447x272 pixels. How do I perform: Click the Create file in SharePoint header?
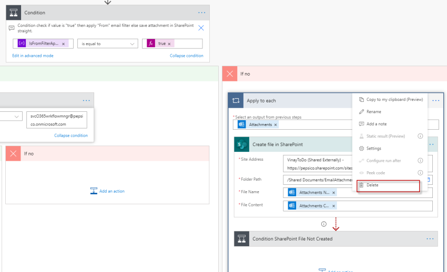click(278, 144)
